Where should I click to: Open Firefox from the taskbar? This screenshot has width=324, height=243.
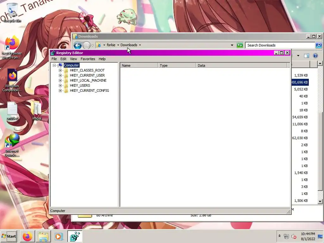[x=28, y=236]
